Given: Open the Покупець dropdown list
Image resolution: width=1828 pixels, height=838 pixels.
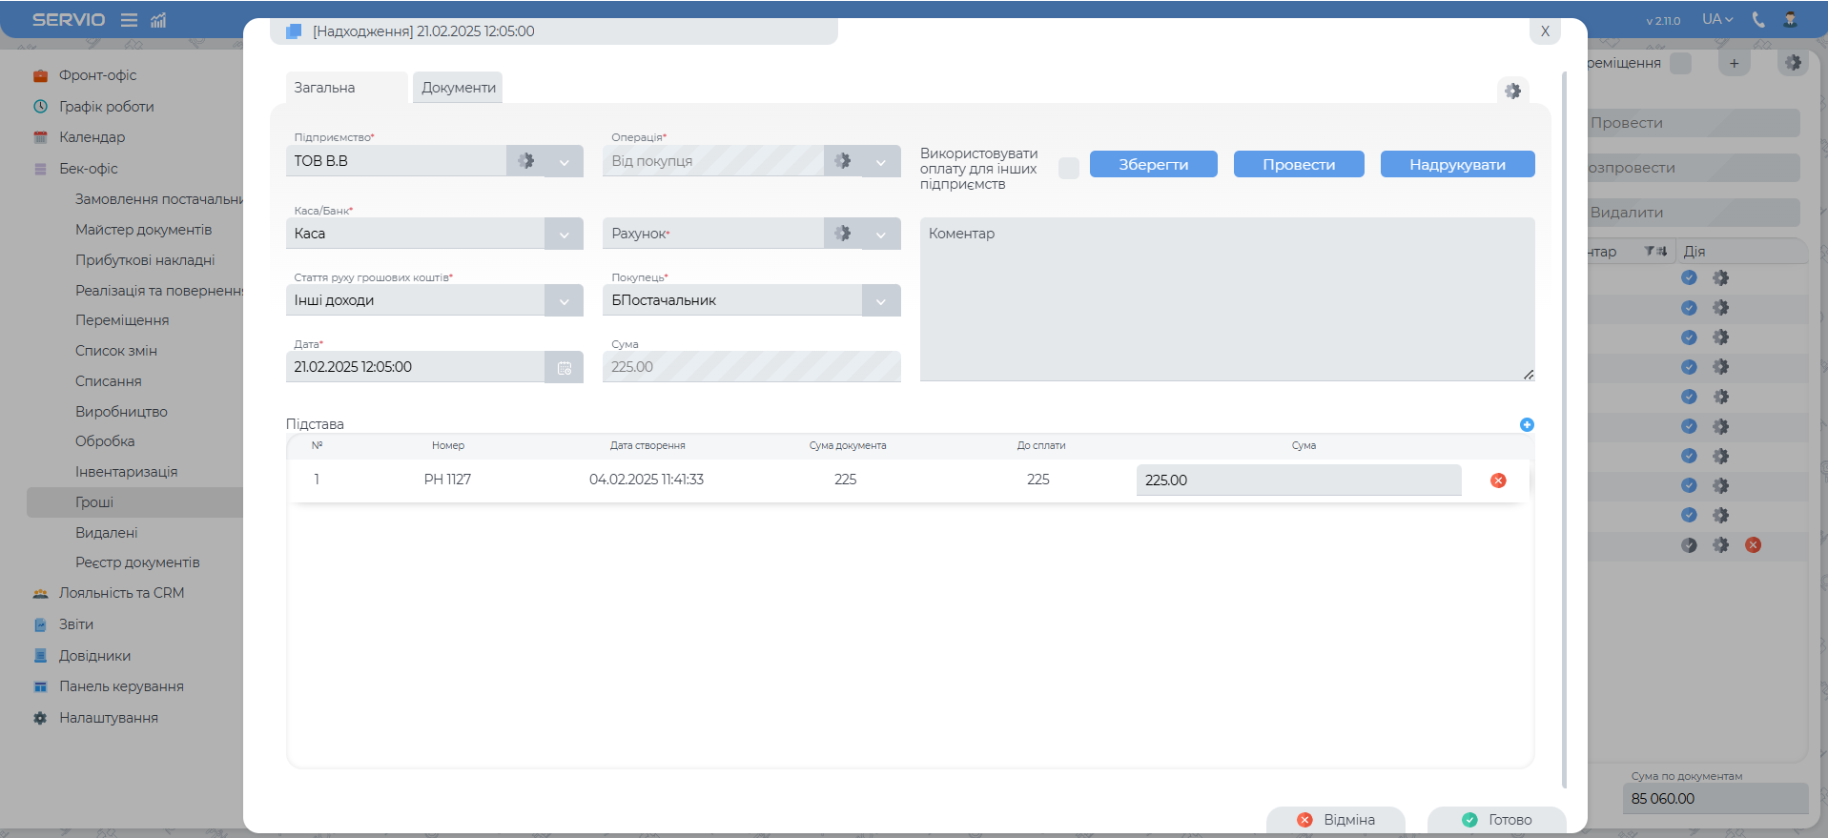Looking at the screenshot, I should 881,301.
